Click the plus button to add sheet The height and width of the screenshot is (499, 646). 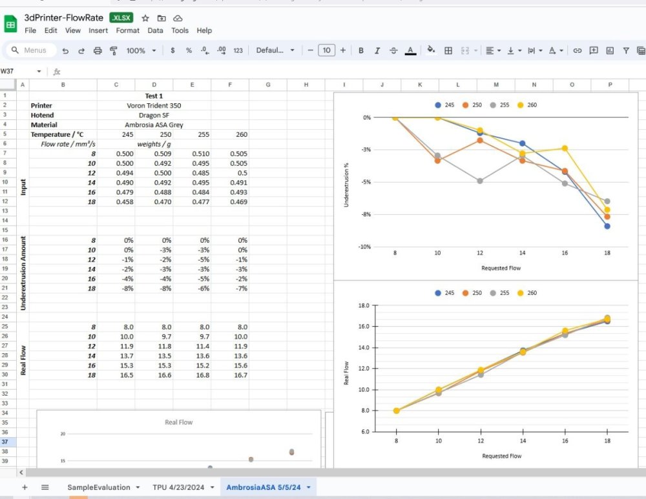[25, 487]
